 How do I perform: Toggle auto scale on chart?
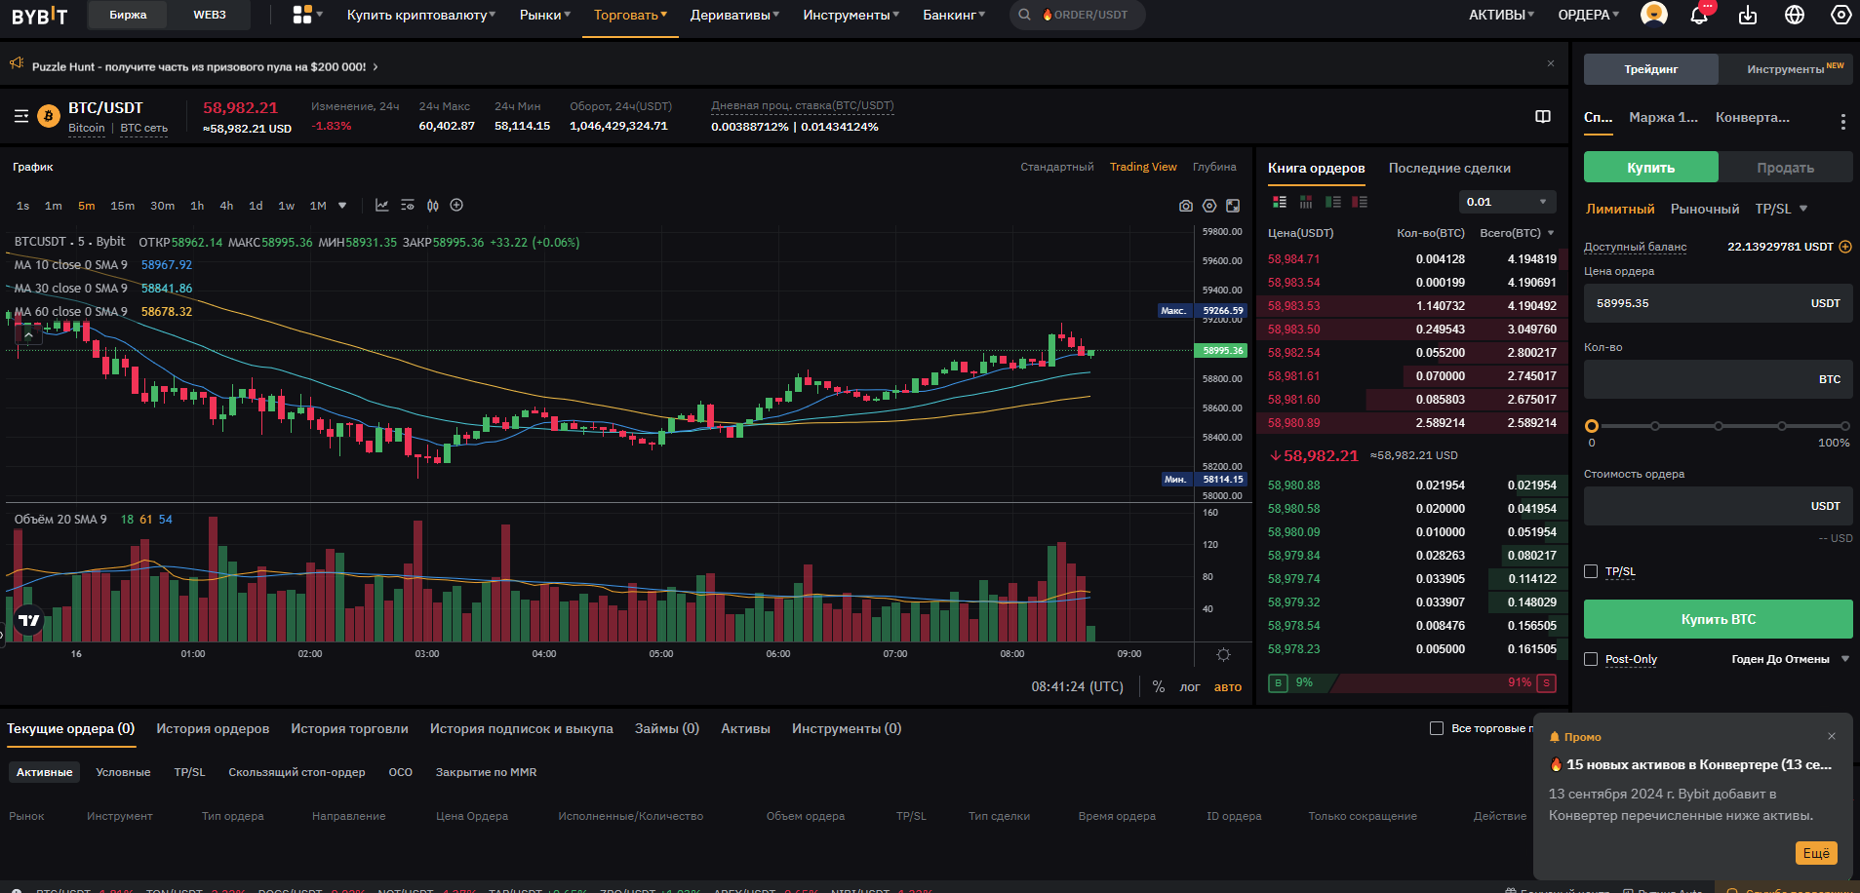(x=1228, y=686)
